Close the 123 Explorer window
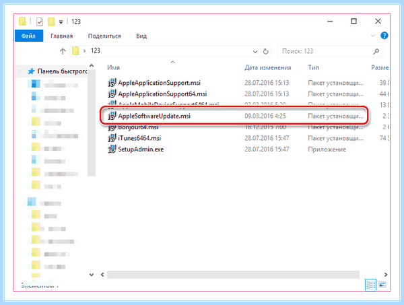Viewport: 404px width, 305px height. pyautogui.click(x=378, y=21)
